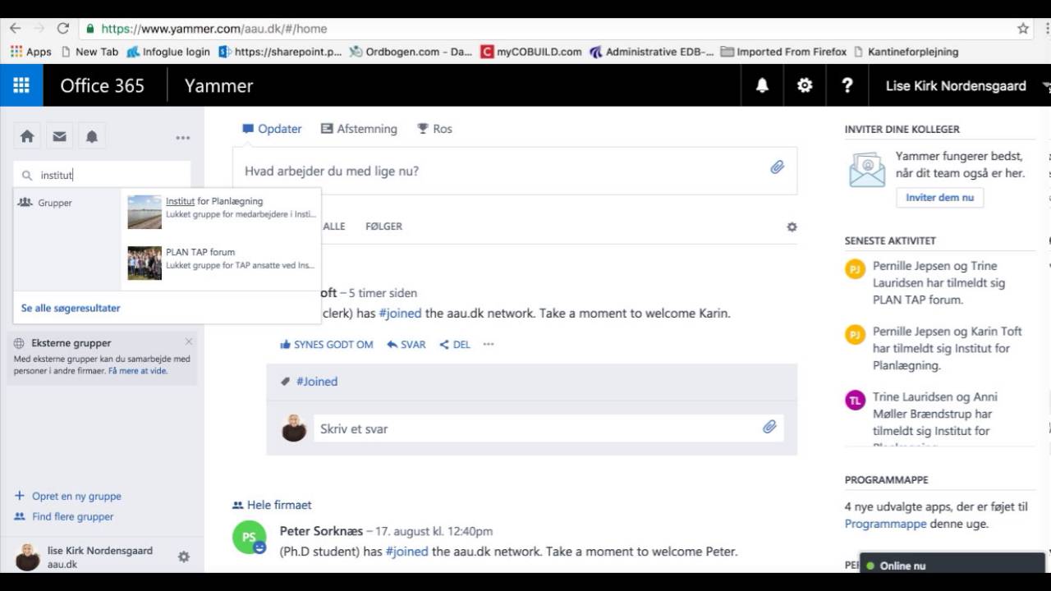Image resolution: width=1051 pixels, height=591 pixels.
Task: Bookmark this page with the star icon
Action: tap(1023, 28)
